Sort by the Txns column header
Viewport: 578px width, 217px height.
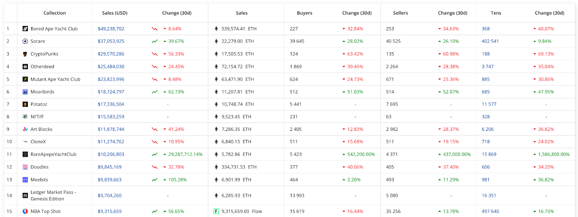[x=496, y=13]
